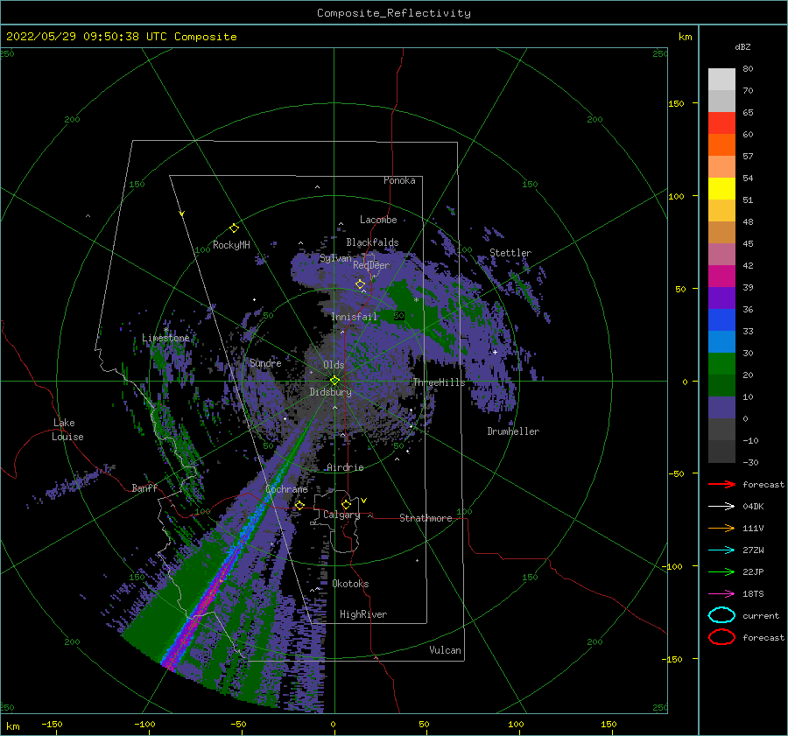Screen dimensions: 788x736
Task: Click the Sylvan label
Action: tap(335, 258)
